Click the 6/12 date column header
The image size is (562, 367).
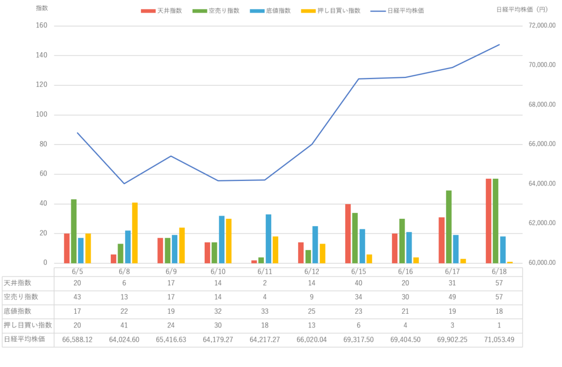click(312, 272)
